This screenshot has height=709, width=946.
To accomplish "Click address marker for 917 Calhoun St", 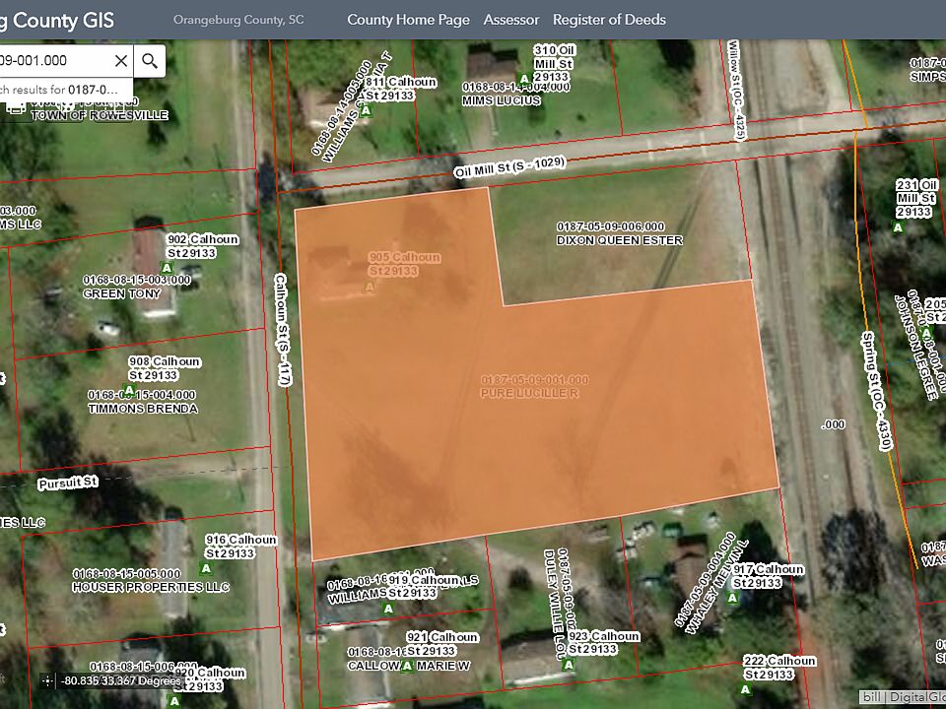I will (x=732, y=598).
